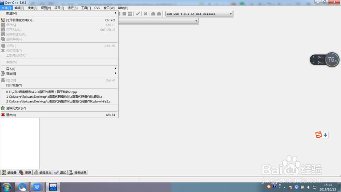Image resolution: width=341 pixels, height=192 pixels.
Task: Open the 视图[V] menu
Action: pyautogui.click(x=46, y=8)
